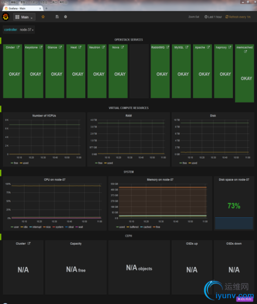Viewport: 257px width, 304px height.
Task: Open Neutron external link icon
Action: click(103, 47)
